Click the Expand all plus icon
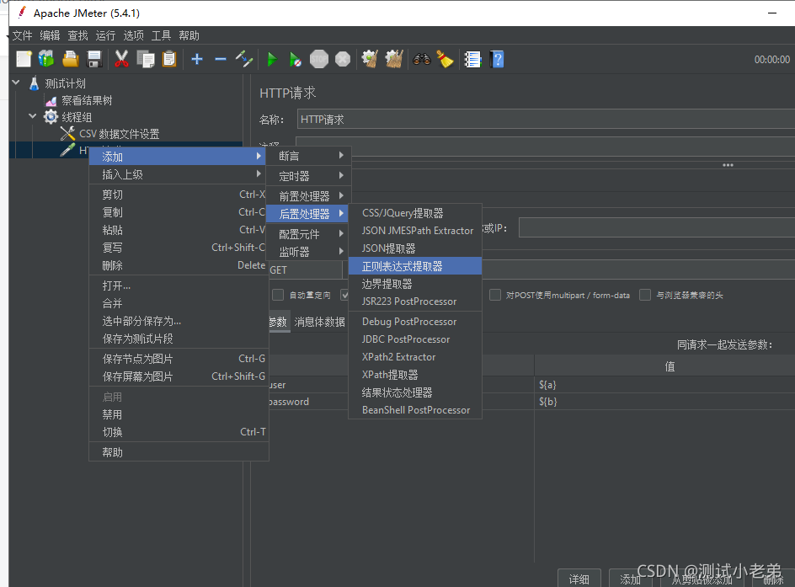Viewport: 795px width, 587px height. [x=197, y=59]
